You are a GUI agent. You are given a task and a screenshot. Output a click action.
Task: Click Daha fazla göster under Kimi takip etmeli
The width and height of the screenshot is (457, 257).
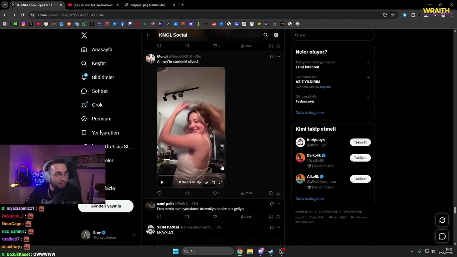310,198
